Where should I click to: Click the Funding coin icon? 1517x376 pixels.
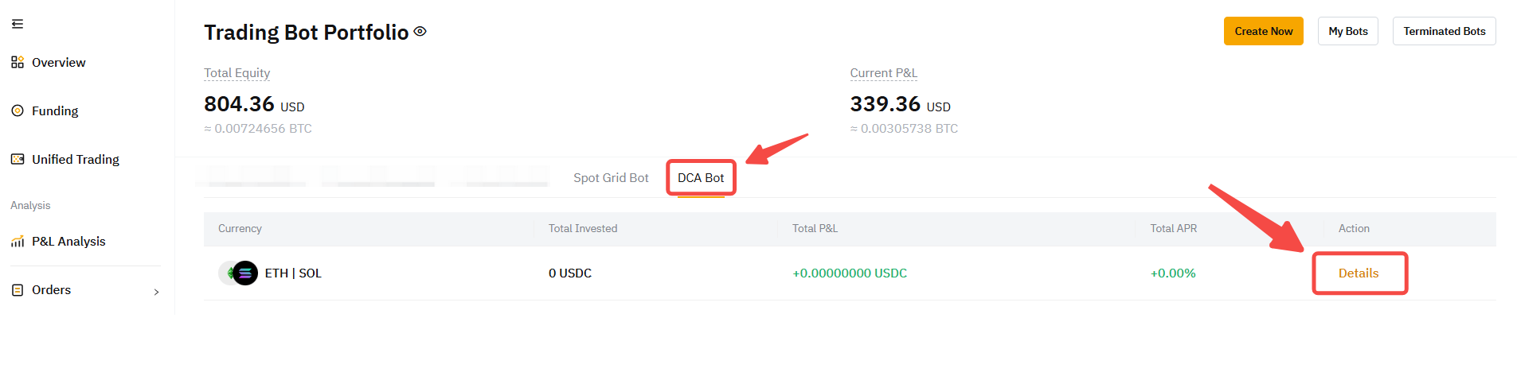pyautogui.click(x=18, y=110)
